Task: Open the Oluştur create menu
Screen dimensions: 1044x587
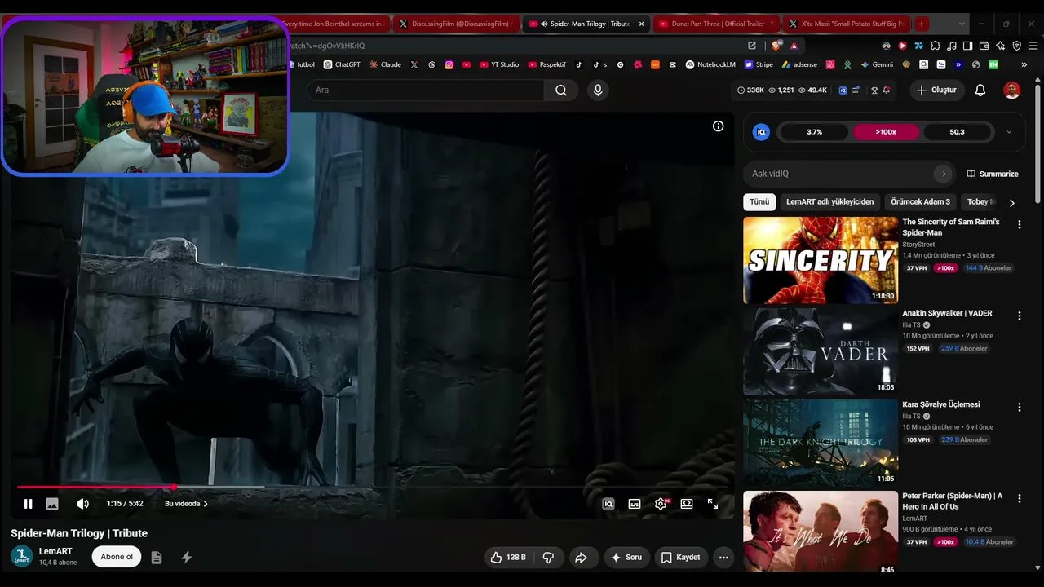Action: coord(936,90)
